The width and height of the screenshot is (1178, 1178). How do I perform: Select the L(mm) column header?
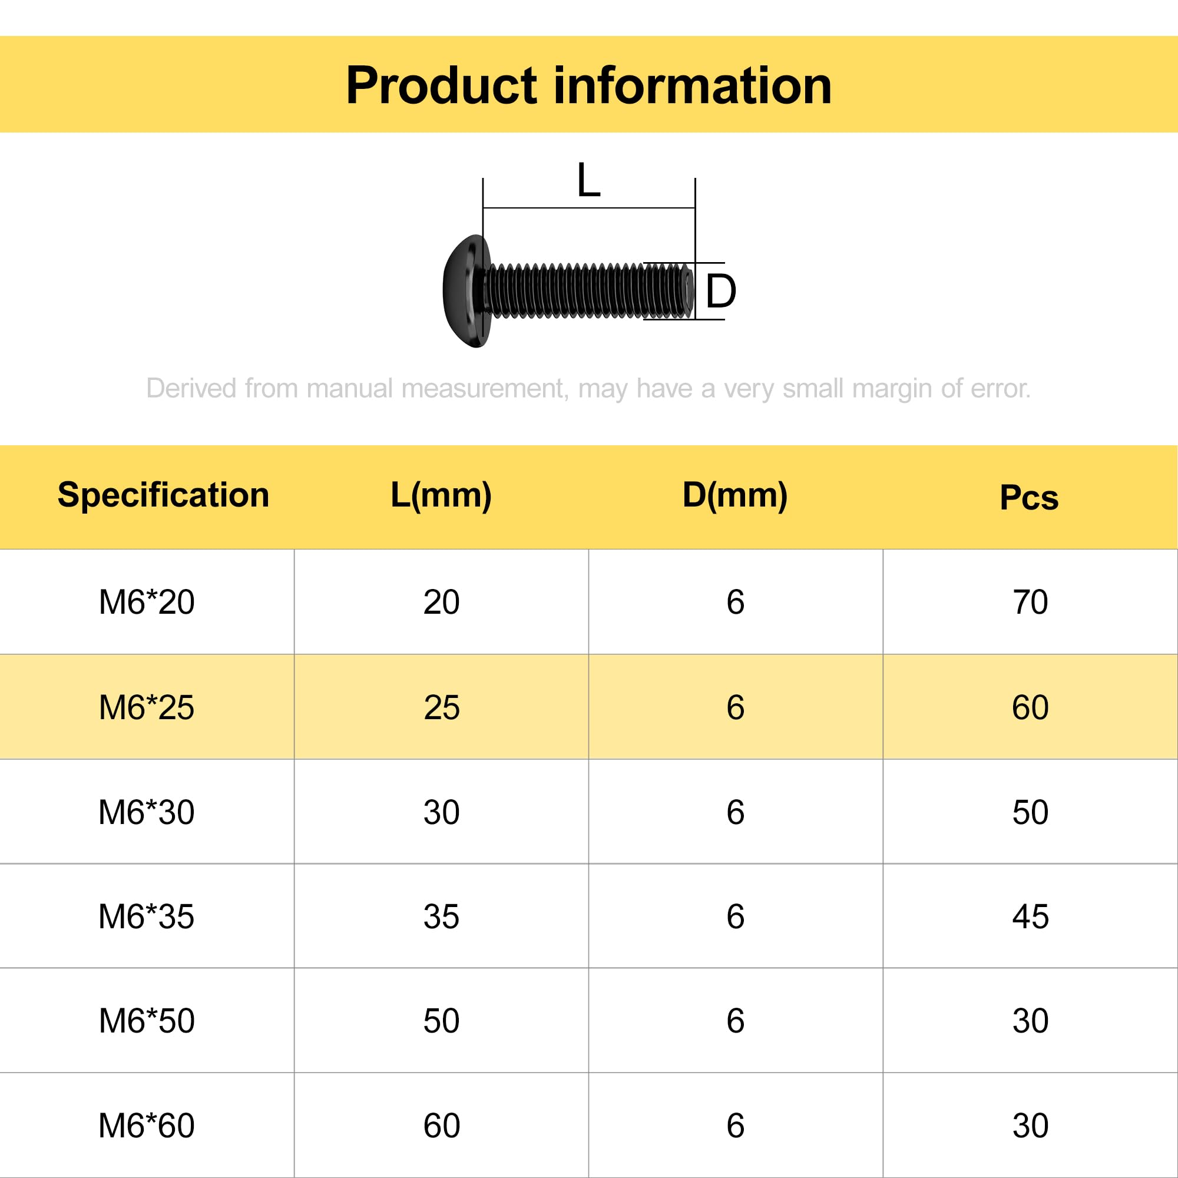(441, 495)
